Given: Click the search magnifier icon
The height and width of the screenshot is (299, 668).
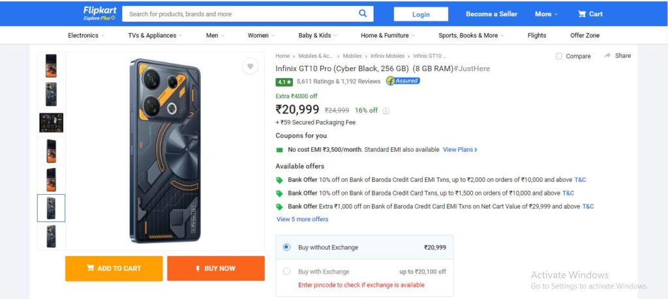Looking at the screenshot, I should click(x=363, y=14).
